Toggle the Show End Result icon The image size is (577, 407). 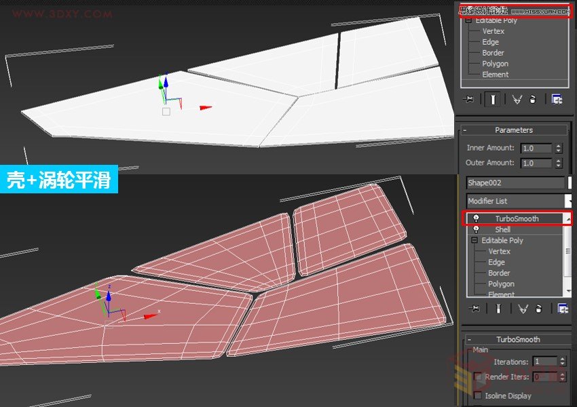[493, 98]
